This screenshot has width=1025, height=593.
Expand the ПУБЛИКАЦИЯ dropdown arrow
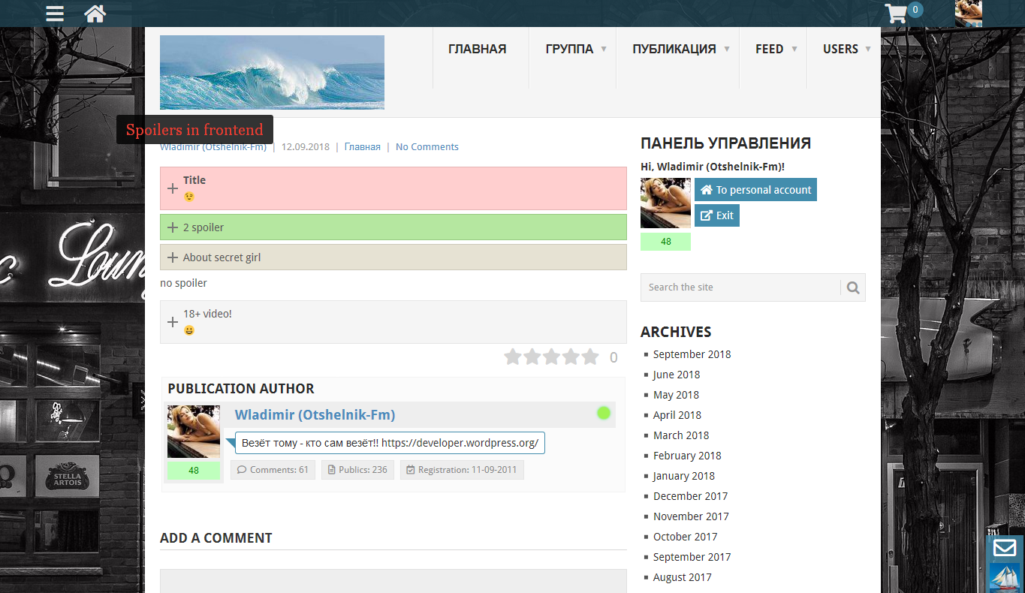point(726,50)
